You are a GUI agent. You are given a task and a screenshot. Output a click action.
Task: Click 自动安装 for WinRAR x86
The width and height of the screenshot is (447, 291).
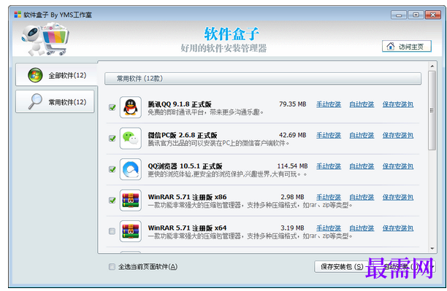click(x=362, y=197)
